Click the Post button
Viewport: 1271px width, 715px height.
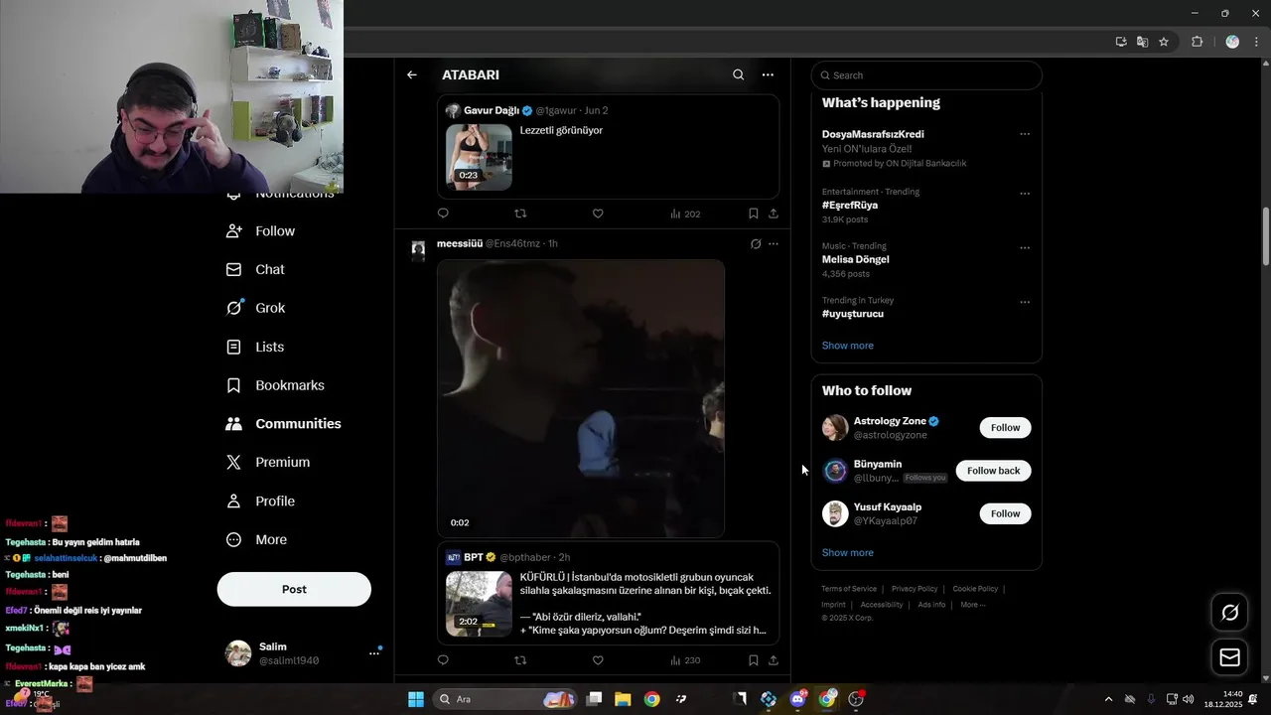(294, 589)
